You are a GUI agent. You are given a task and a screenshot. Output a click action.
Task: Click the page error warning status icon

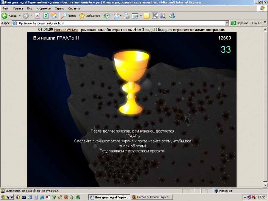point(3,191)
